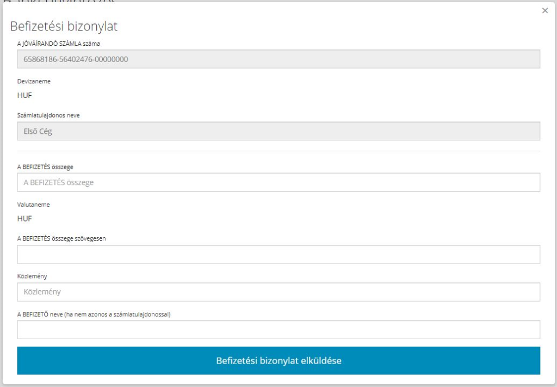Screen dimensions: 557x387
Task: Close the Befizetési bizonylat dialog
Action: coord(544,11)
